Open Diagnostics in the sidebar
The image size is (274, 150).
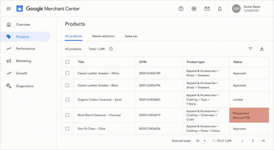[x=25, y=86]
